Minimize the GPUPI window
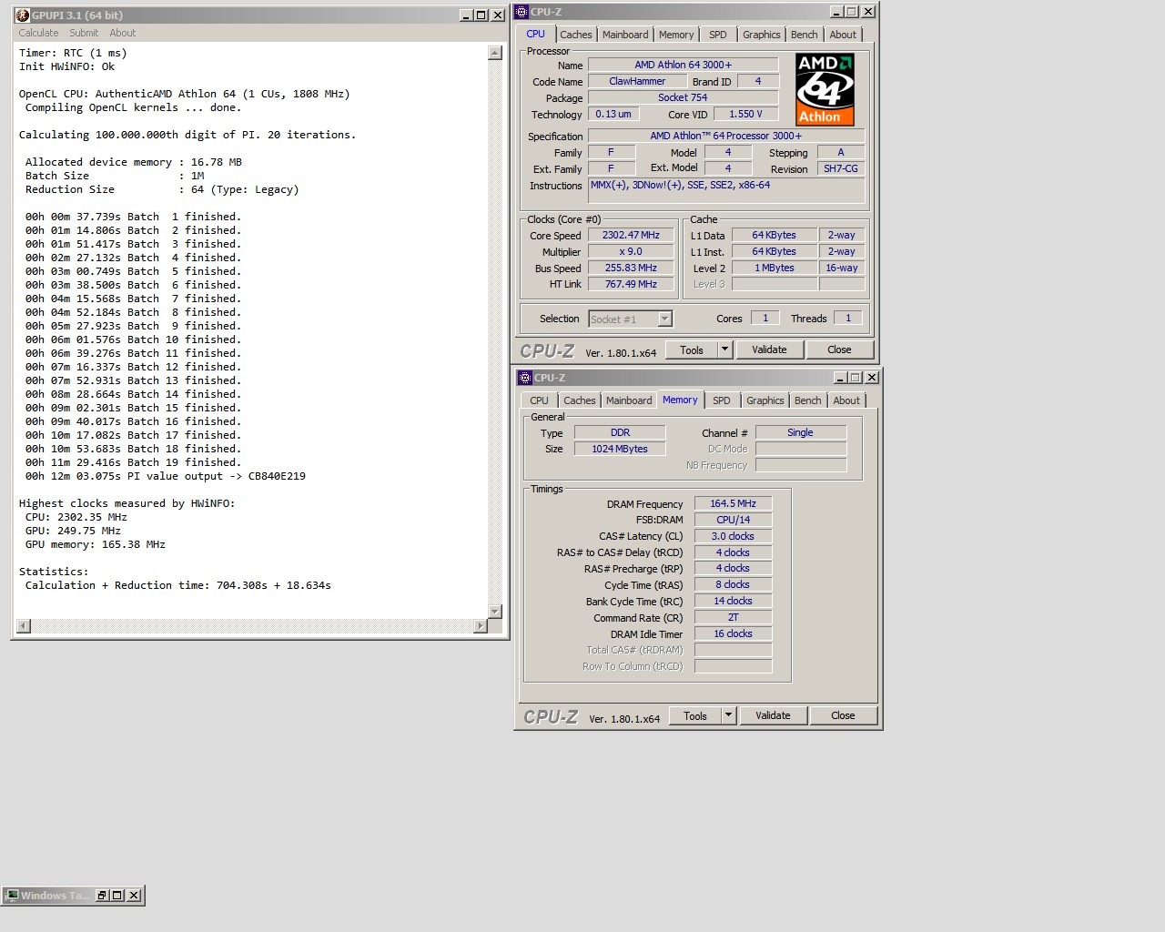 [466, 15]
